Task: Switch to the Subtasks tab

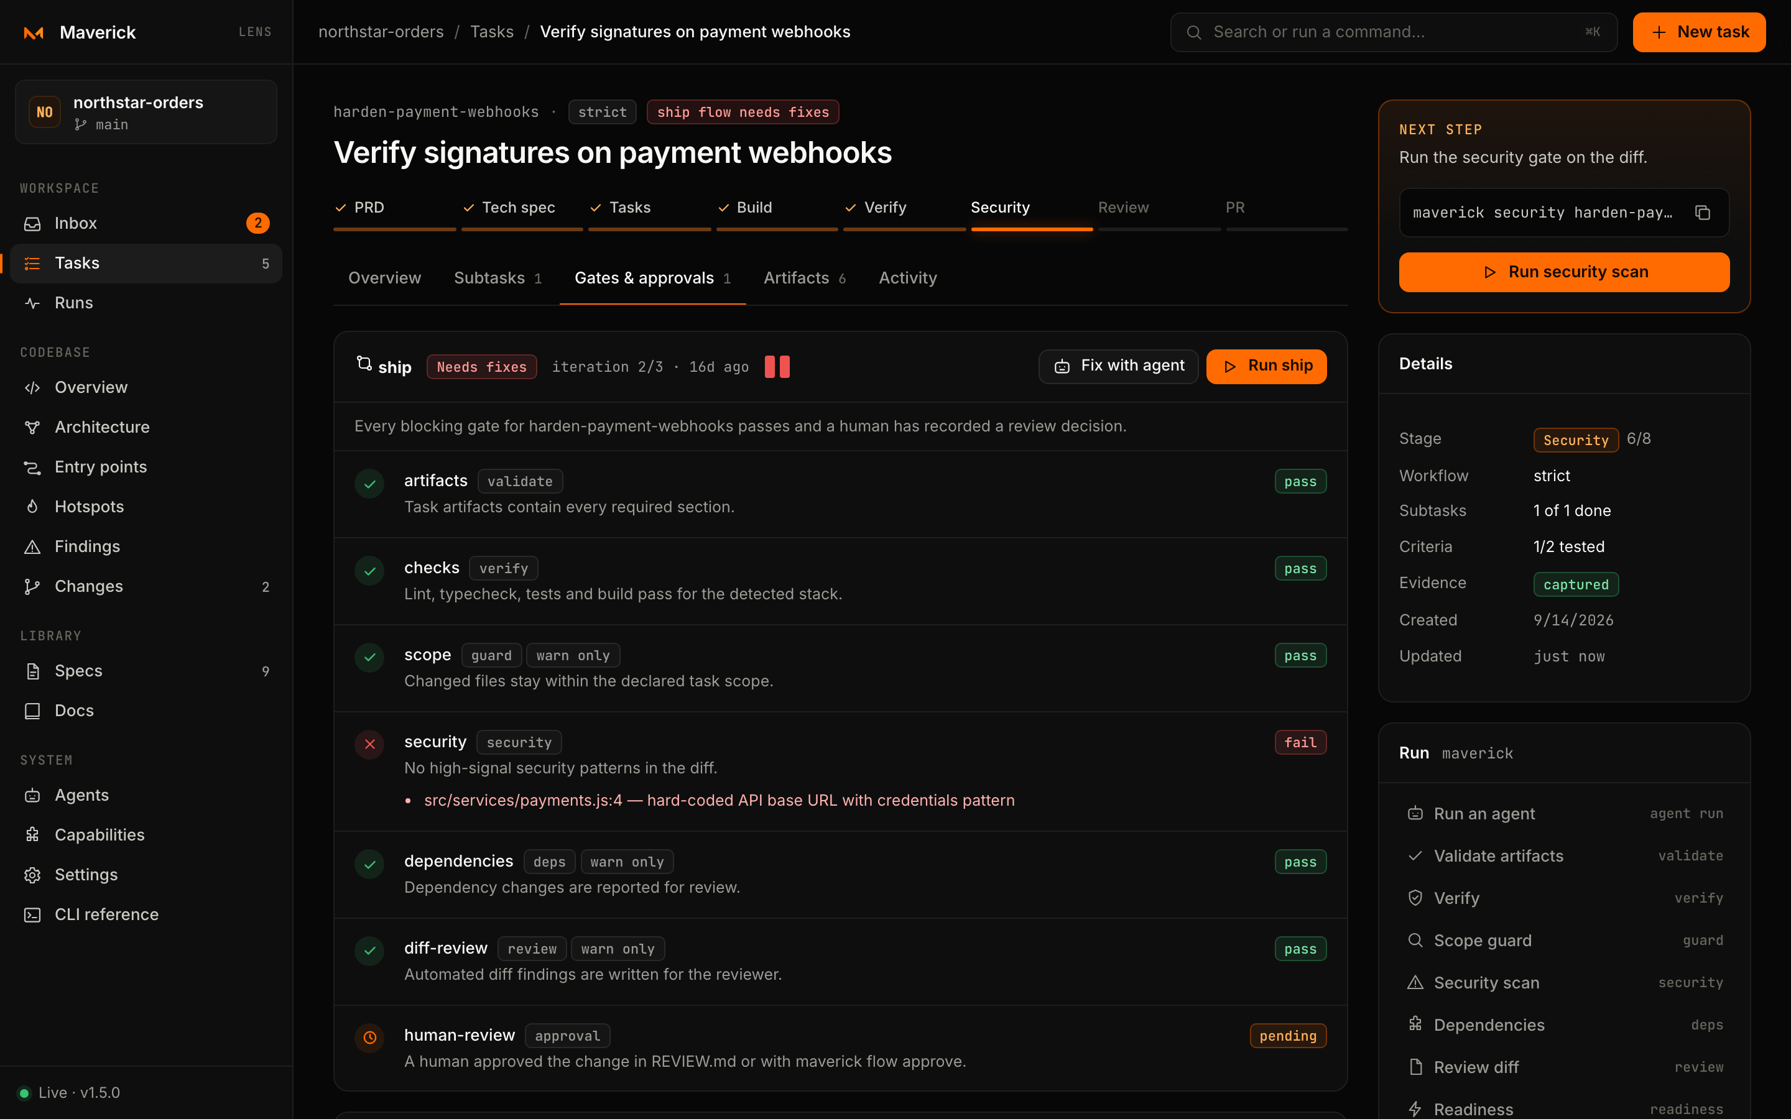Action: tap(497, 279)
